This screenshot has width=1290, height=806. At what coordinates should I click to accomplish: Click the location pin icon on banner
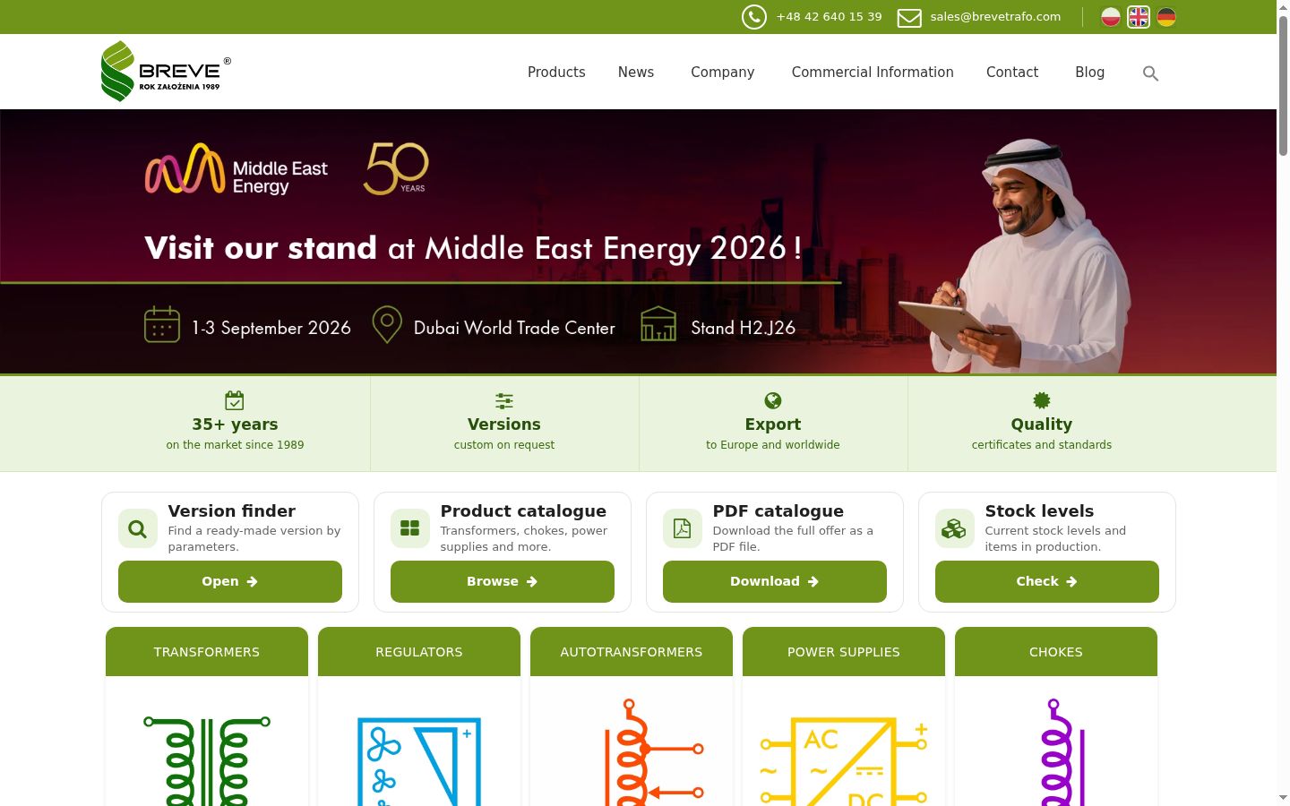387,324
